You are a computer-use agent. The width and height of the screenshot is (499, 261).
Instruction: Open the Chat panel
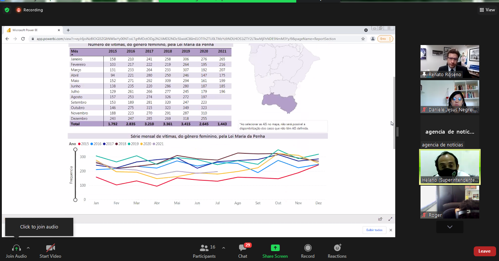[243, 248]
